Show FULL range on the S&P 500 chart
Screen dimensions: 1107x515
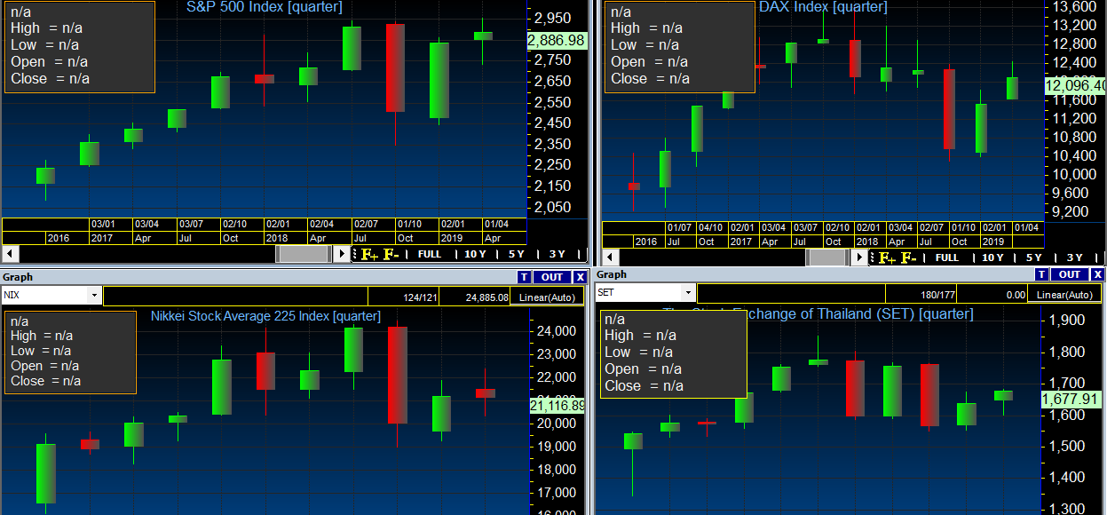[430, 255]
